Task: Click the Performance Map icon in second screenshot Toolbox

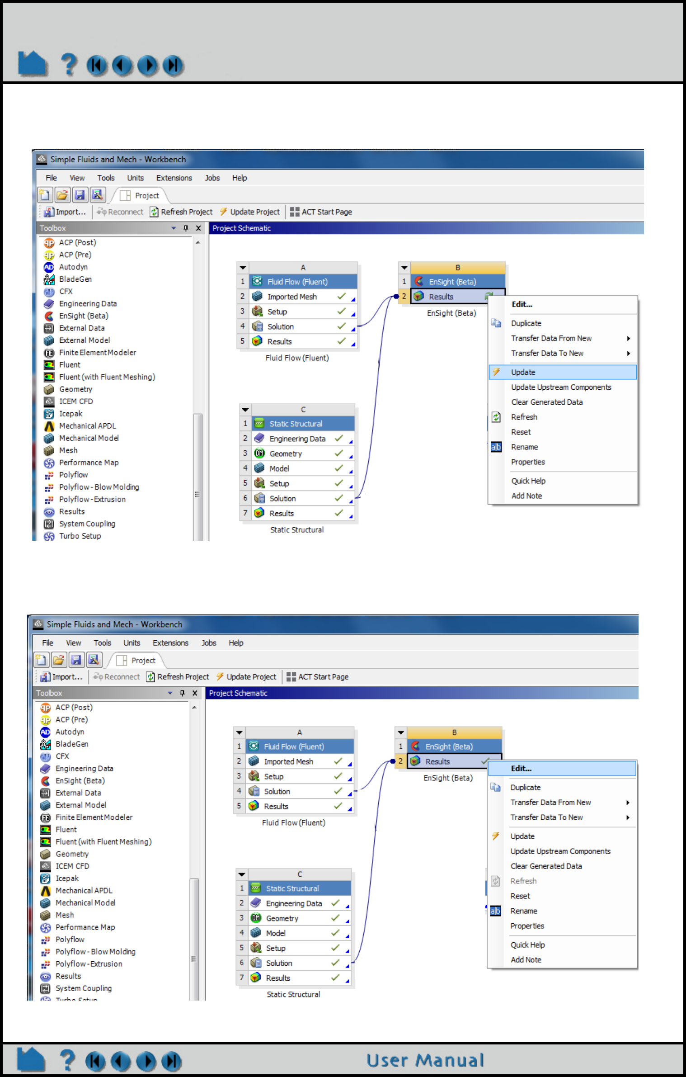Action: [x=45, y=927]
